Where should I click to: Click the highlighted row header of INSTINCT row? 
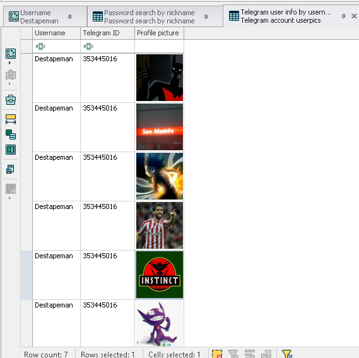click(x=26, y=275)
